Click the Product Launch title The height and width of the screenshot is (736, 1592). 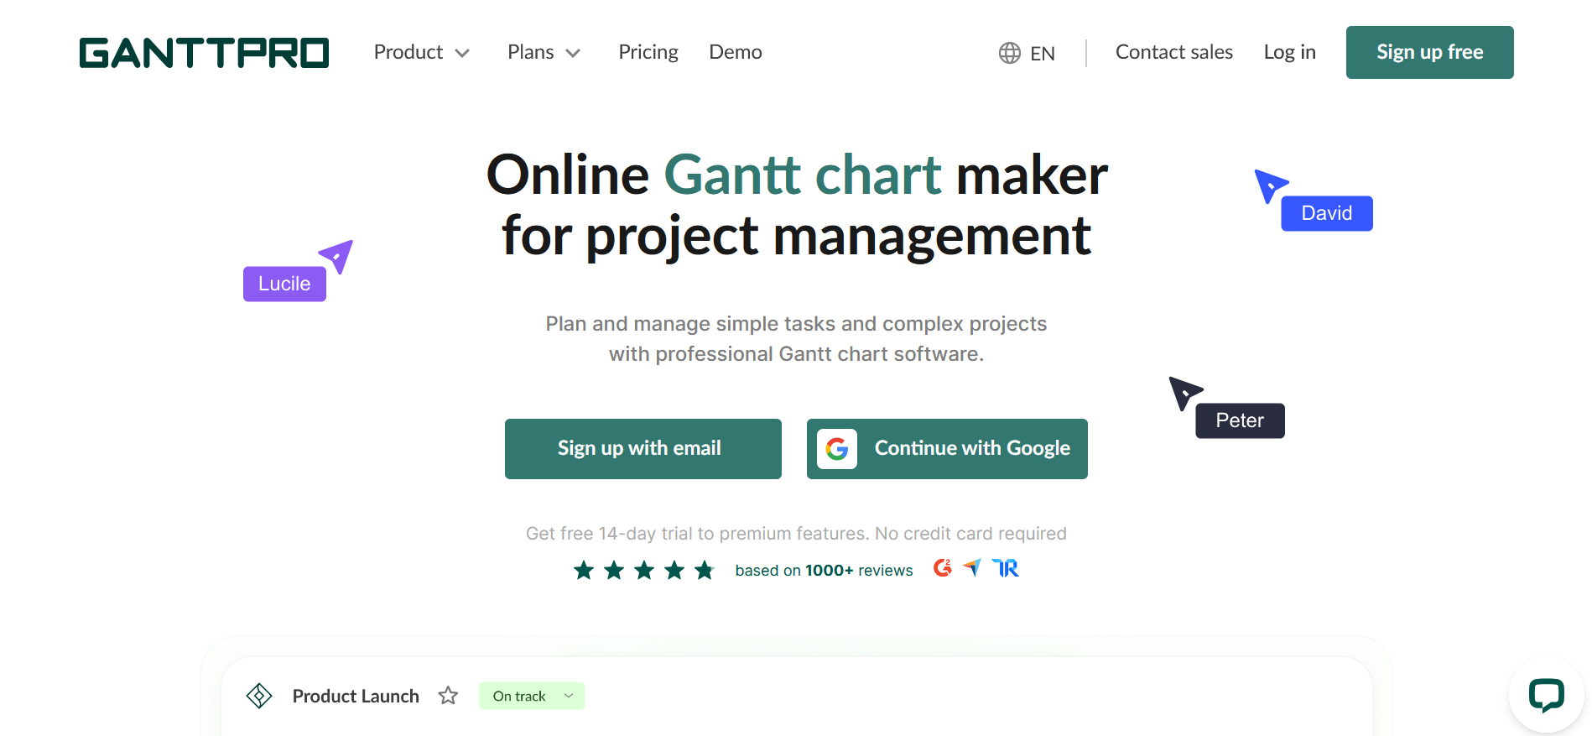356,696
